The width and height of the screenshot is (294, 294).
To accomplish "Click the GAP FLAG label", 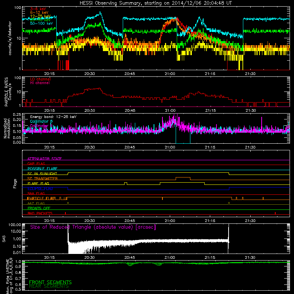I will (x=36, y=164).
